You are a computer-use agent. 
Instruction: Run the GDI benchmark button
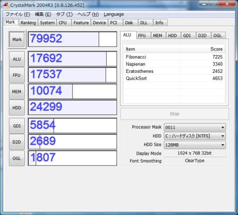click(17, 126)
